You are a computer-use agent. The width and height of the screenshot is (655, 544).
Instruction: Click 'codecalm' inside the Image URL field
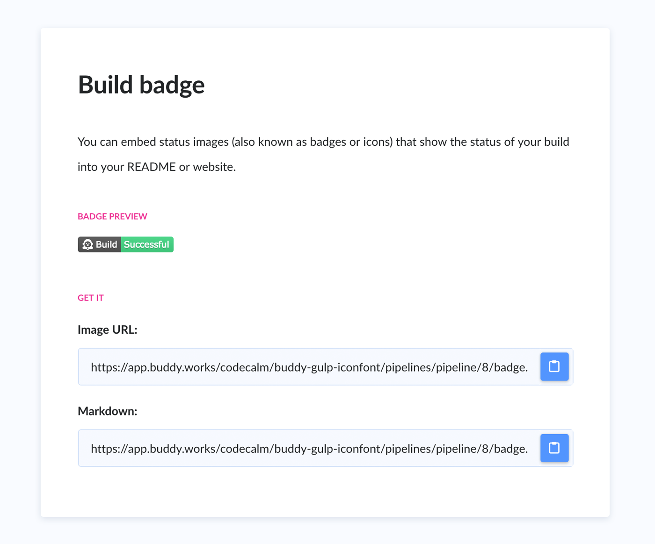click(x=245, y=367)
